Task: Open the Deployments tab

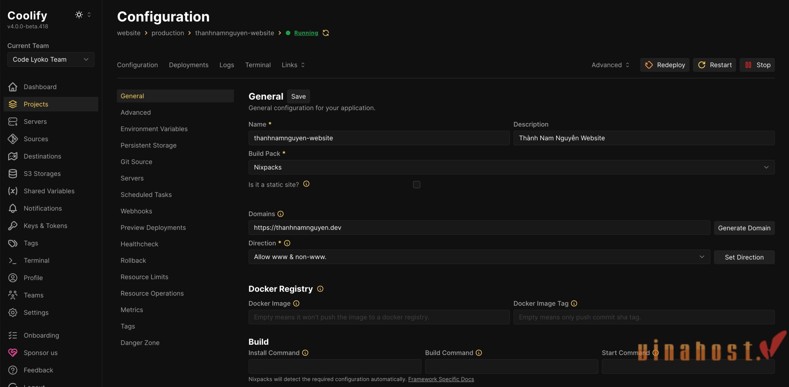Action: (189, 65)
